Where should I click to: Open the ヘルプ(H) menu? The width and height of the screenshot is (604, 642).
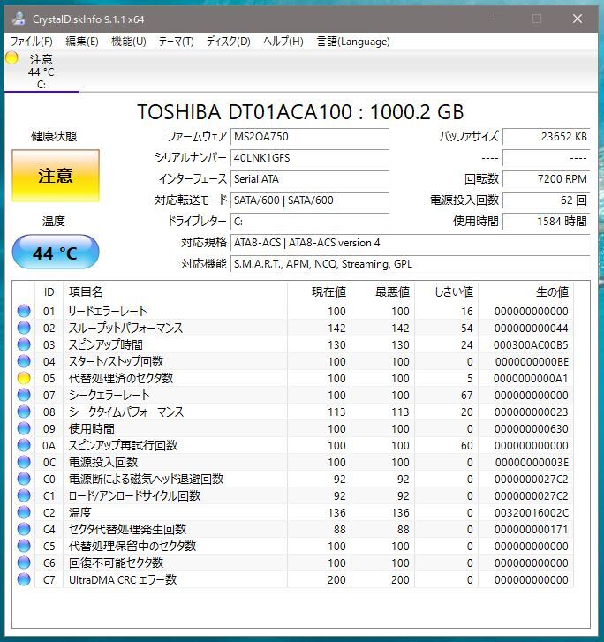coord(283,42)
